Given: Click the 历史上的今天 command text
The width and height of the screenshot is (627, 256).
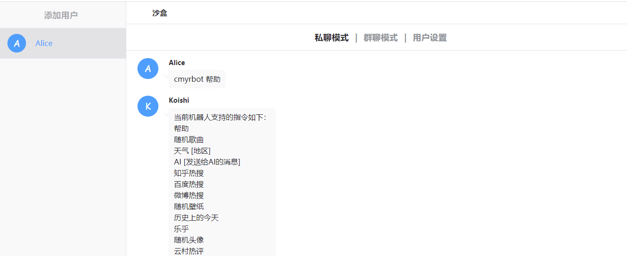Looking at the screenshot, I should (196, 217).
